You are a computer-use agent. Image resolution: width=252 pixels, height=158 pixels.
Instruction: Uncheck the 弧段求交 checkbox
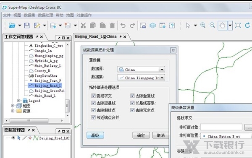[93, 96]
